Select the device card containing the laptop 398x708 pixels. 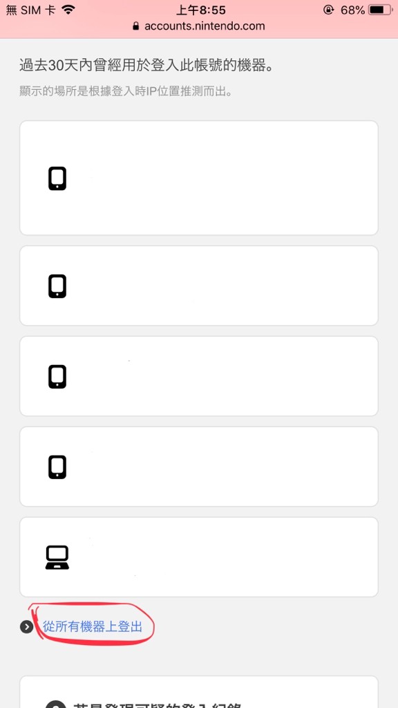point(198,557)
